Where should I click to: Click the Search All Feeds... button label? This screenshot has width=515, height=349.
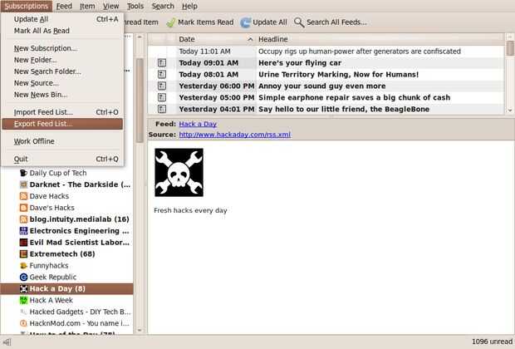tap(336, 22)
